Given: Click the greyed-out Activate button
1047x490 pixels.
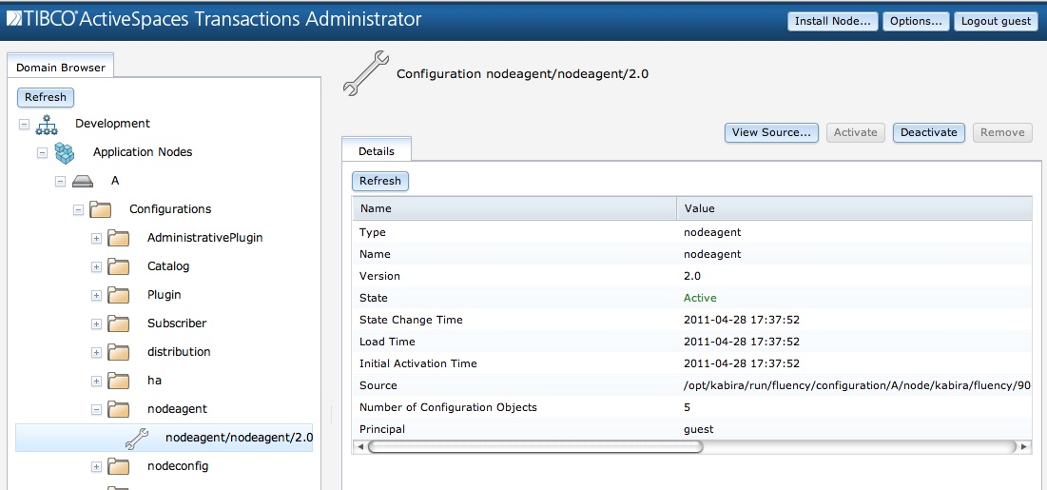Looking at the screenshot, I should tap(855, 132).
